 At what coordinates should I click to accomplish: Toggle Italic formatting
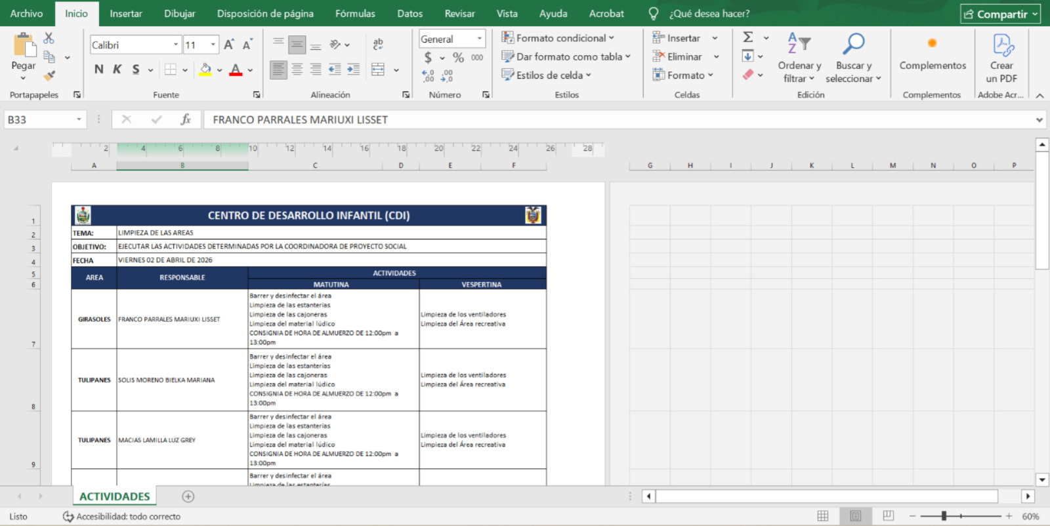click(x=117, y=70)
